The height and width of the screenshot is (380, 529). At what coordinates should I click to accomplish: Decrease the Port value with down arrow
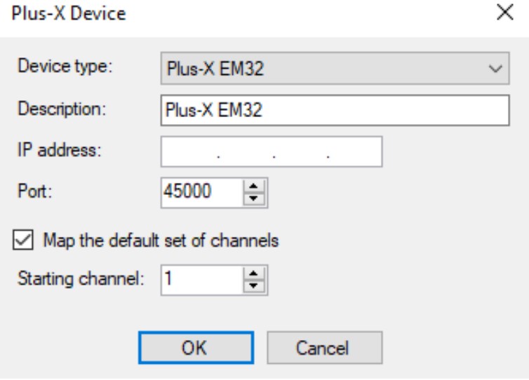coord(254,198)
